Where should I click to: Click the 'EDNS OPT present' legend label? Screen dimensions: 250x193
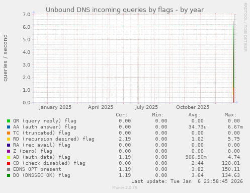tap(37, 169)
